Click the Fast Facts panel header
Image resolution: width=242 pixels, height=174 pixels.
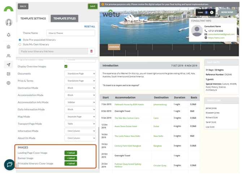(x=221, y=62)
